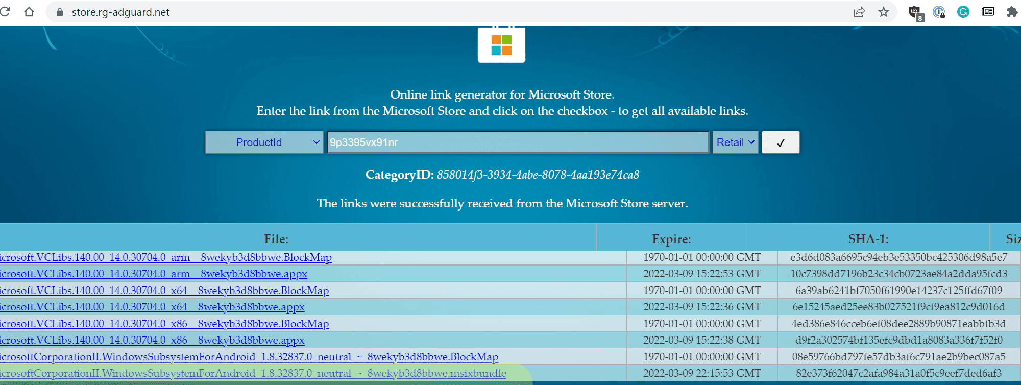Select hash 08e59766bd797fe57db3af6c791ae2b9bec087a5

click(x=898, y=357)
